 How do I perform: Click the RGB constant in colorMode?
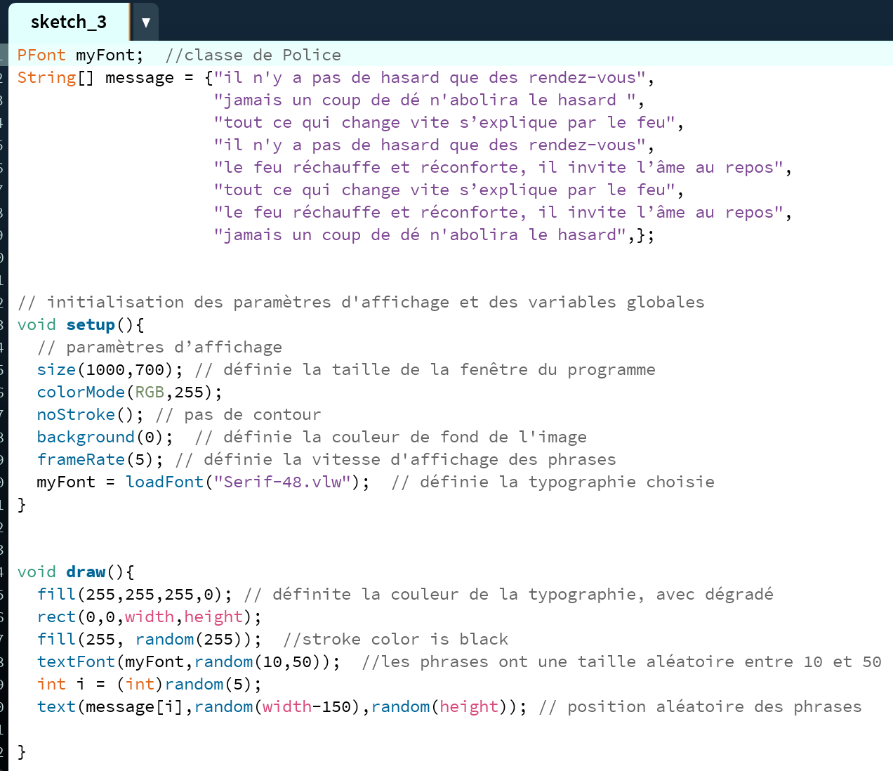[x=149, y=393]
